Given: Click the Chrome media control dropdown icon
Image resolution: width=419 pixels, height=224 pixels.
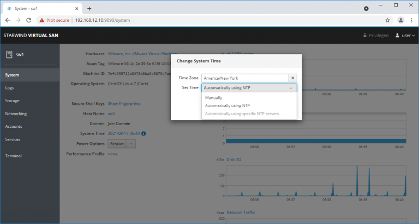Looking at the screenshot, I should click(366, 9).
